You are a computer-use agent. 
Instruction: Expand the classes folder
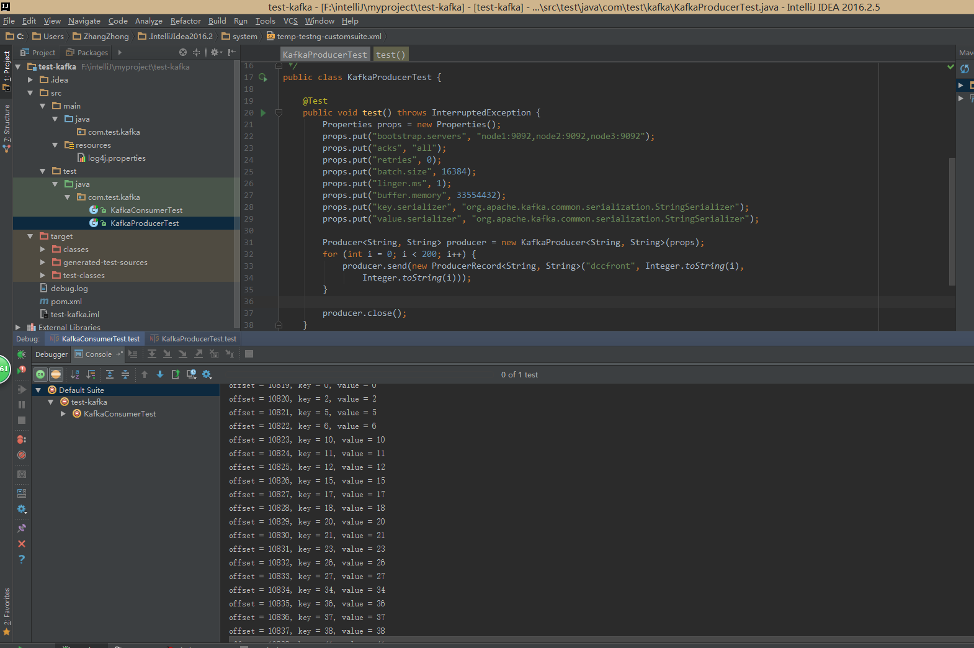(43, 250)
